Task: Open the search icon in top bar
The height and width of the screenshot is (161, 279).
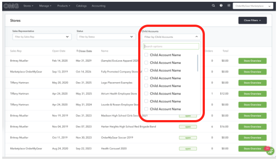Action: (x=213, y=6)
